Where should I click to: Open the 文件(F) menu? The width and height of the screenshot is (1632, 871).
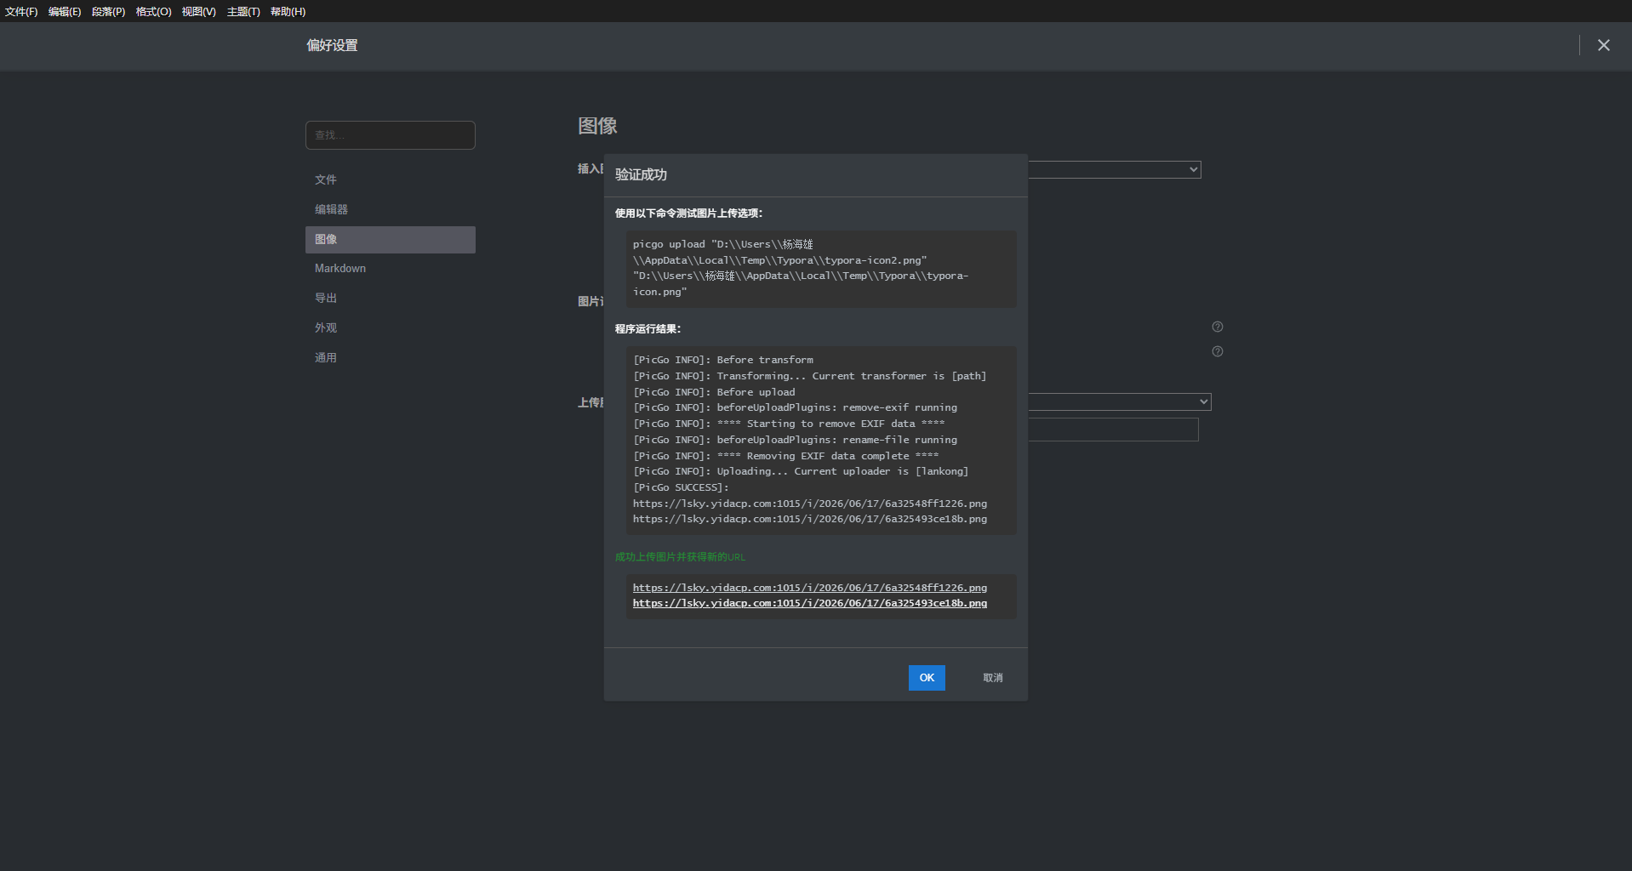point(21,12)
